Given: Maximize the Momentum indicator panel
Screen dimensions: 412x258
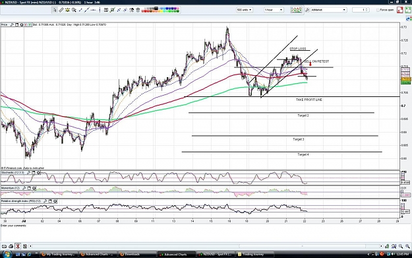Looking at the screenshot, I should pyautogui.click(x=29, y=188).
